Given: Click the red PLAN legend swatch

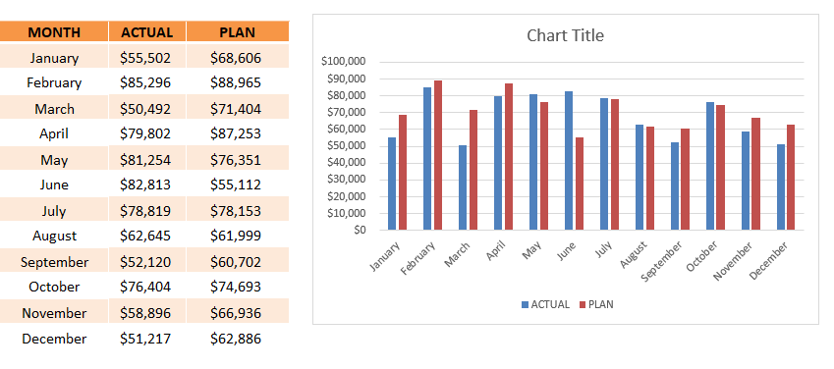Looking at the screenshot, I should 582,304.
